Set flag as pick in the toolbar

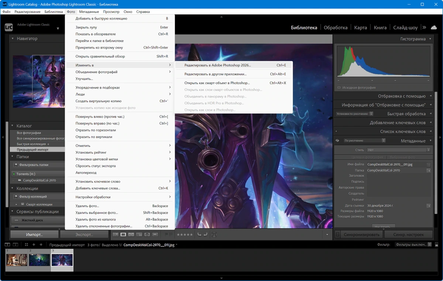point(166,234)
